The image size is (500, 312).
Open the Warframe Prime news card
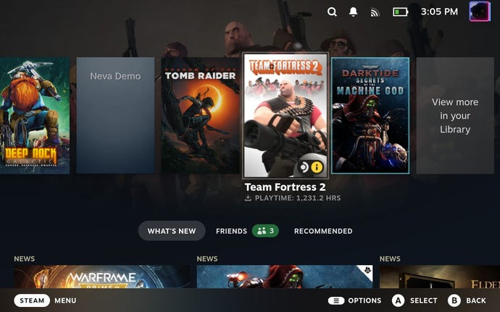coord(102,276)
